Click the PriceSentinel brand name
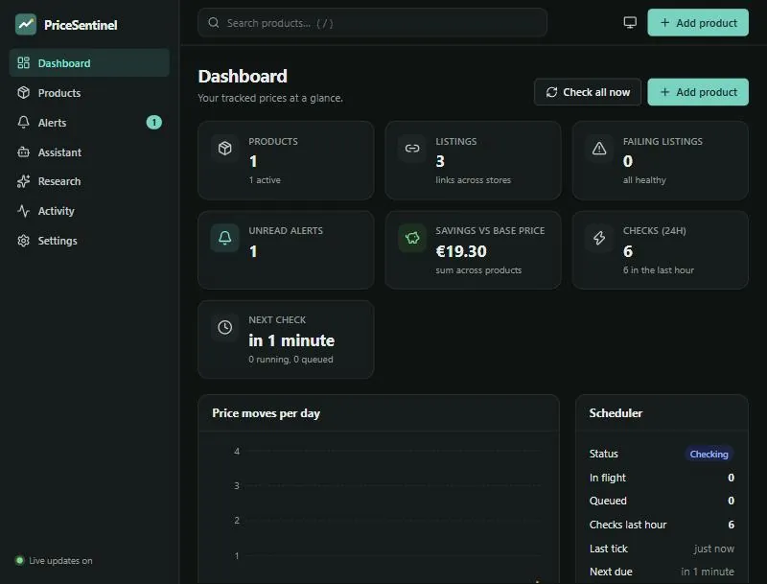Viewport: 767px width, 584px height. pos(81,25)
